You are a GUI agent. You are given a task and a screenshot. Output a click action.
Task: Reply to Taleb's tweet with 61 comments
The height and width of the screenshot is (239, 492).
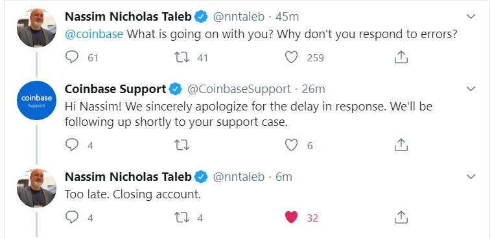click(72, 57)
